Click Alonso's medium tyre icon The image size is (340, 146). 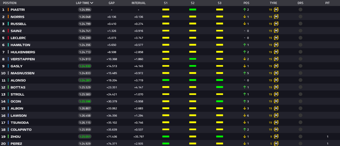pos(276,80)
